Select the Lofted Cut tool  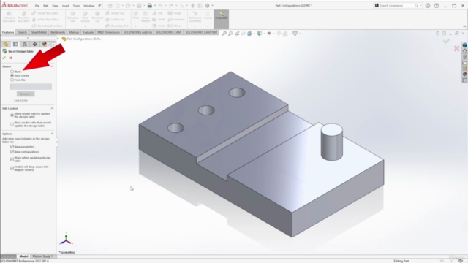115,20
